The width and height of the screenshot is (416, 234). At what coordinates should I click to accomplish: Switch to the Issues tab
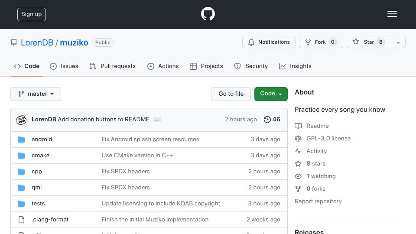(x=64, y=66)
